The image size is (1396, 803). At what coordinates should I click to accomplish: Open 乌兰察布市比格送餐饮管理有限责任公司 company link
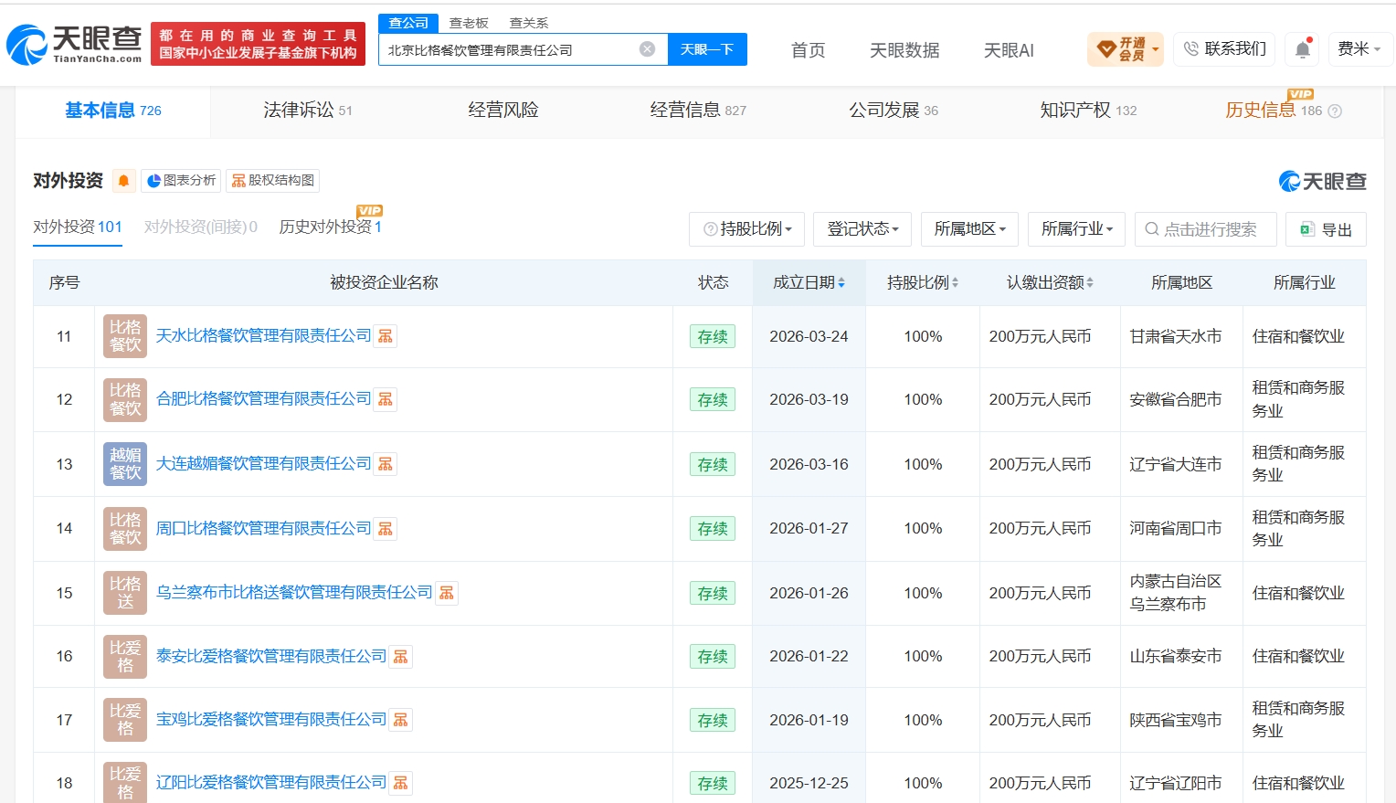(x=294, y=593)
